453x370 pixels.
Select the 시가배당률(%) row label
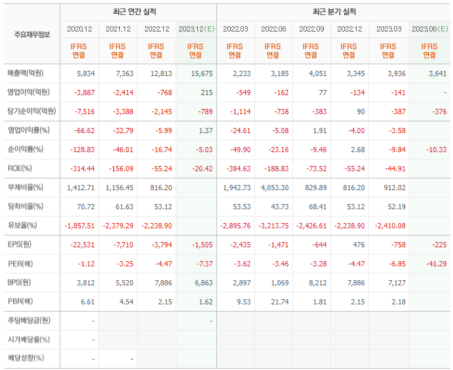coord(29,339)
